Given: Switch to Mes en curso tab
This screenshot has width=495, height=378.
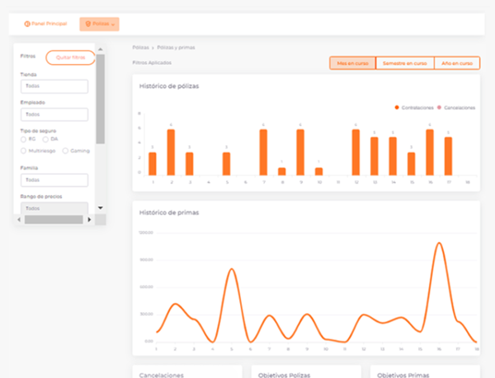Looking at the screenshot, I should pyautogui.click(x=352, y=63).
